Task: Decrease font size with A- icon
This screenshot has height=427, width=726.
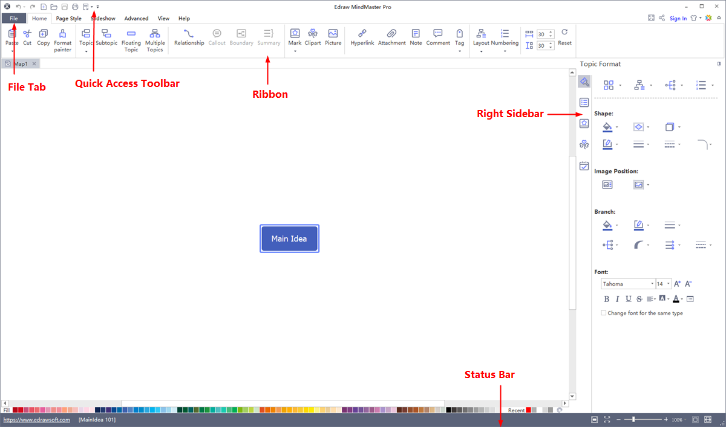Action: coord(688,284)
